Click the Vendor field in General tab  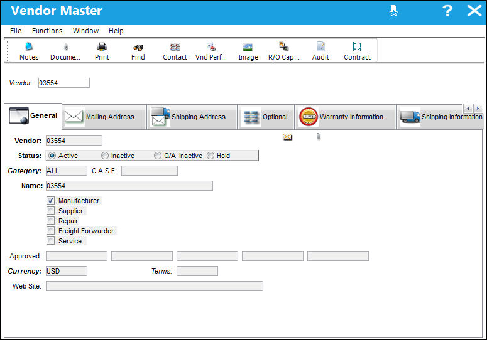pyautogui.click(x=74, y=141)
